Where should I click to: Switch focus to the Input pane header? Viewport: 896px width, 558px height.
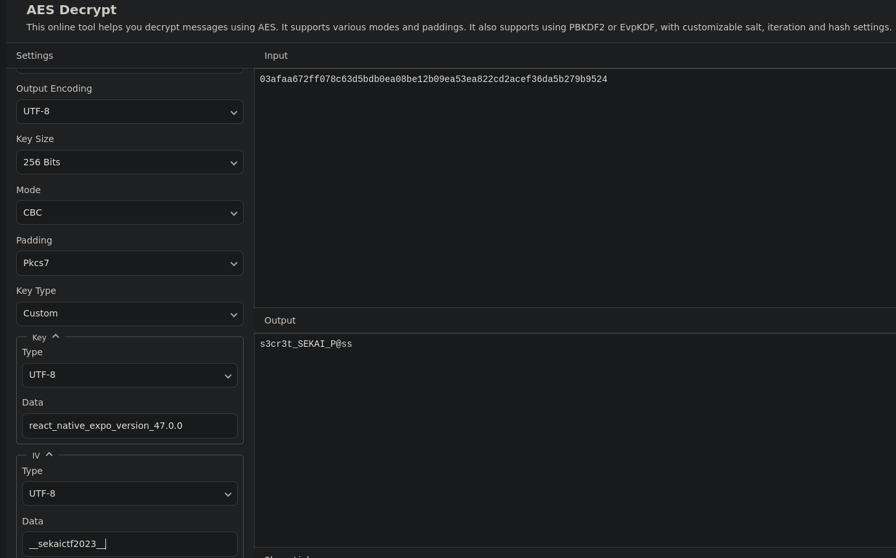coord(276,56)
